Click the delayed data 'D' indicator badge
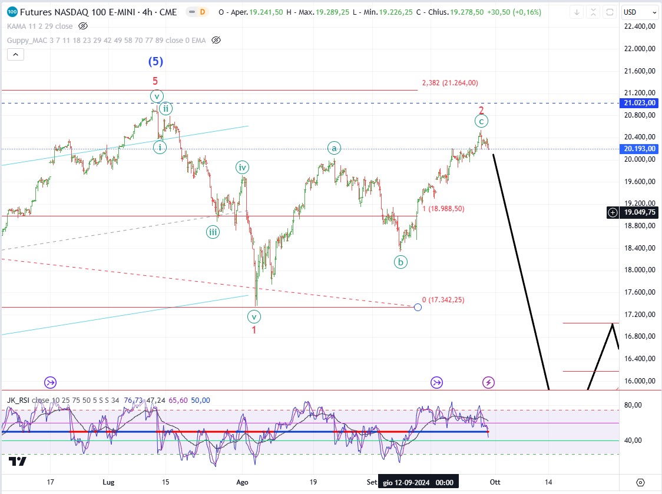The width and height of the screenshot is (662, 494). [x=203, y=12]
